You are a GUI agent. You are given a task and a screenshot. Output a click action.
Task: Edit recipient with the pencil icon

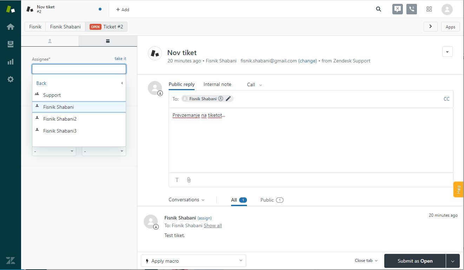(x=228, y=99)
